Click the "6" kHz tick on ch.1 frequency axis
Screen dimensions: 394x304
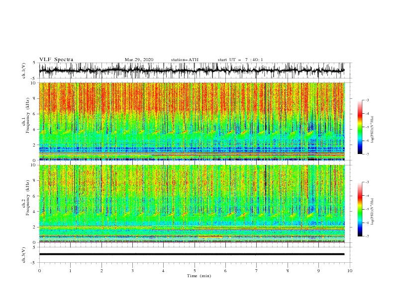coord(35,114)
